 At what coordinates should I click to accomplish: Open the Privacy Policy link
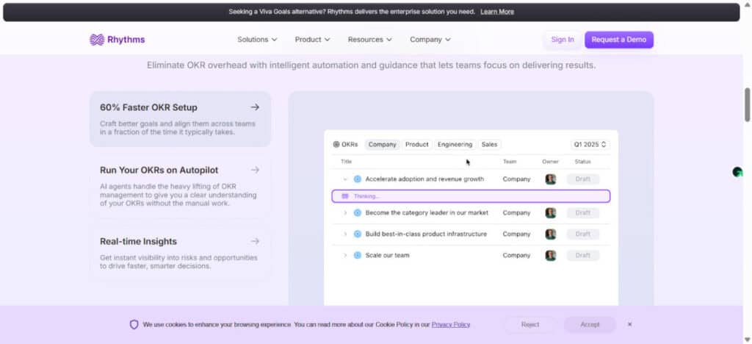point(451,325)
